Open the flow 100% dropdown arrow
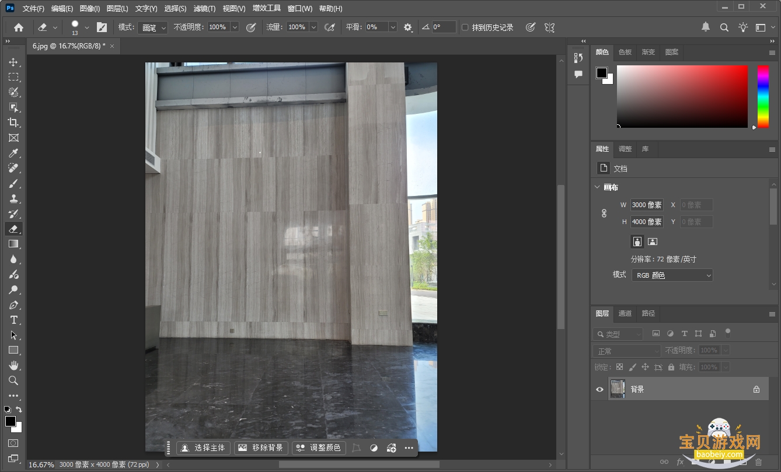Screen dimensions: 781x472 click(313, 27)
